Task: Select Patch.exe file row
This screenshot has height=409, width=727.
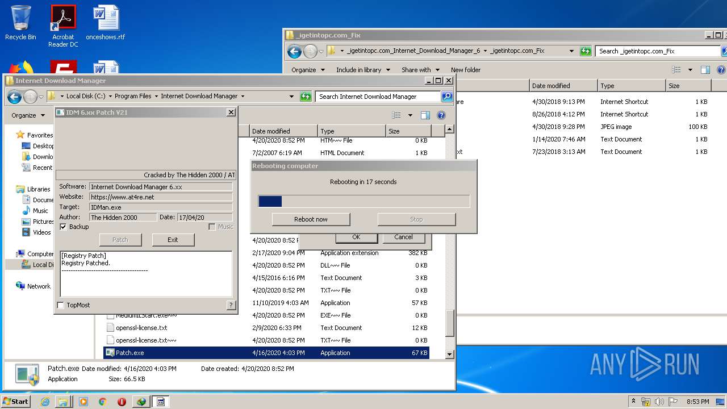Action: [x=266, y=353]
